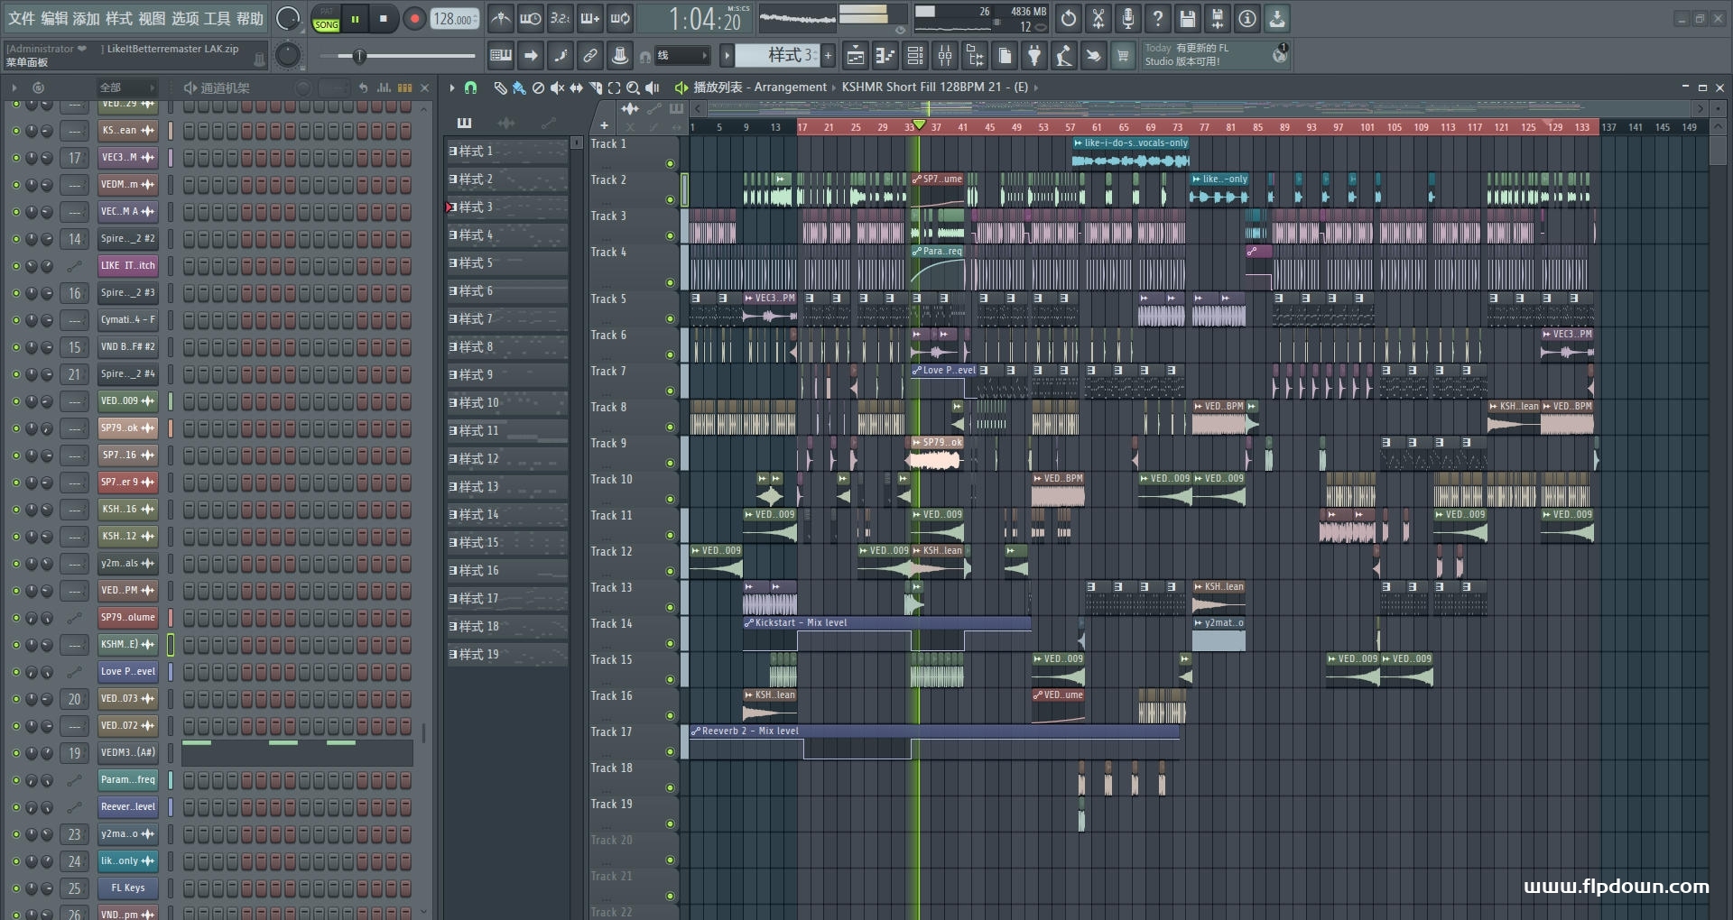Image resolution: width=1733 pixels, height=920 pixels.
Task: Toggle the playlist snap magnet
Action: (x=470, y=87)
